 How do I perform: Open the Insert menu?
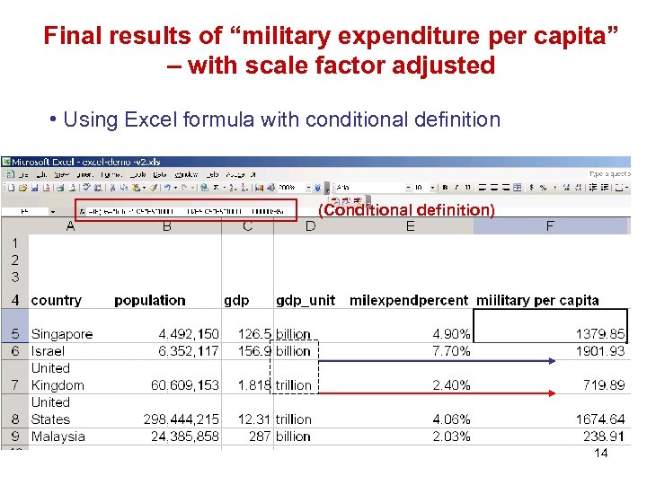coord(85,175)
